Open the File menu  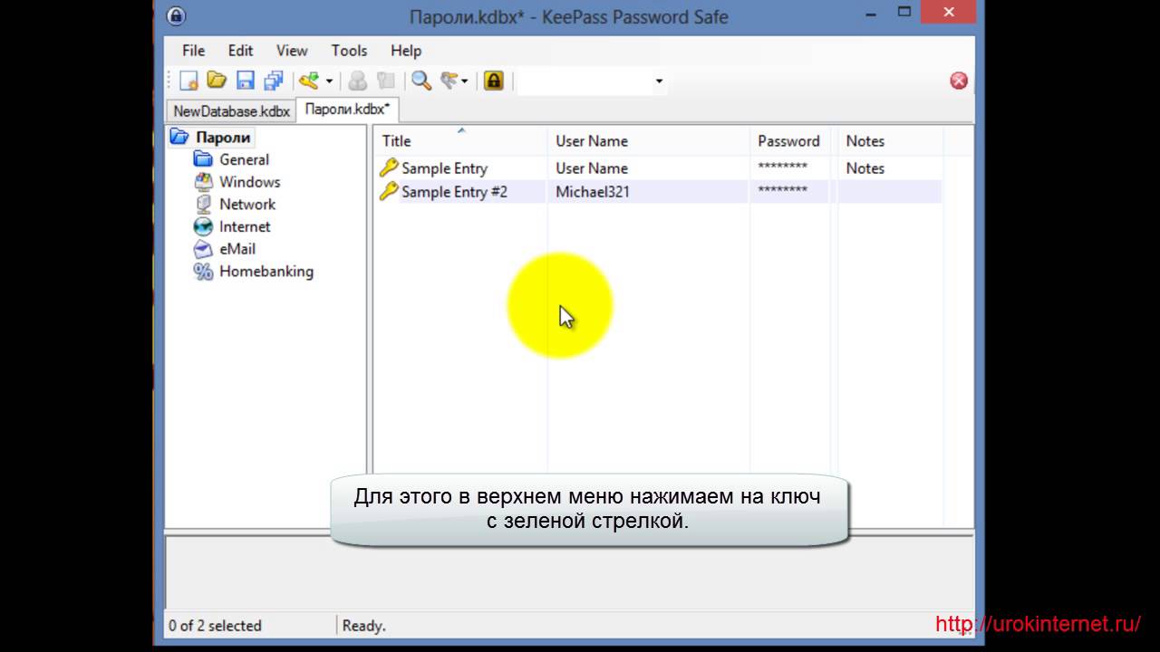point(193,51)
